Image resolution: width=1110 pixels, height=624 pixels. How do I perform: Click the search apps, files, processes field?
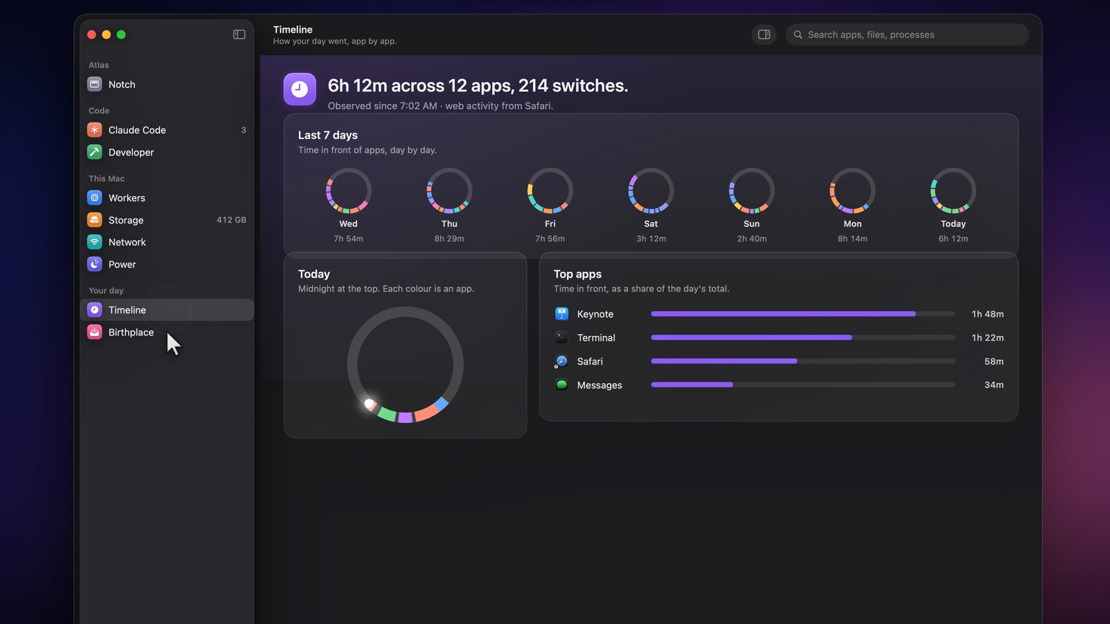[x=907, y=35]
